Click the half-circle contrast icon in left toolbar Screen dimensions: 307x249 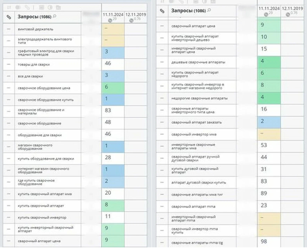(x=50, y=8)
